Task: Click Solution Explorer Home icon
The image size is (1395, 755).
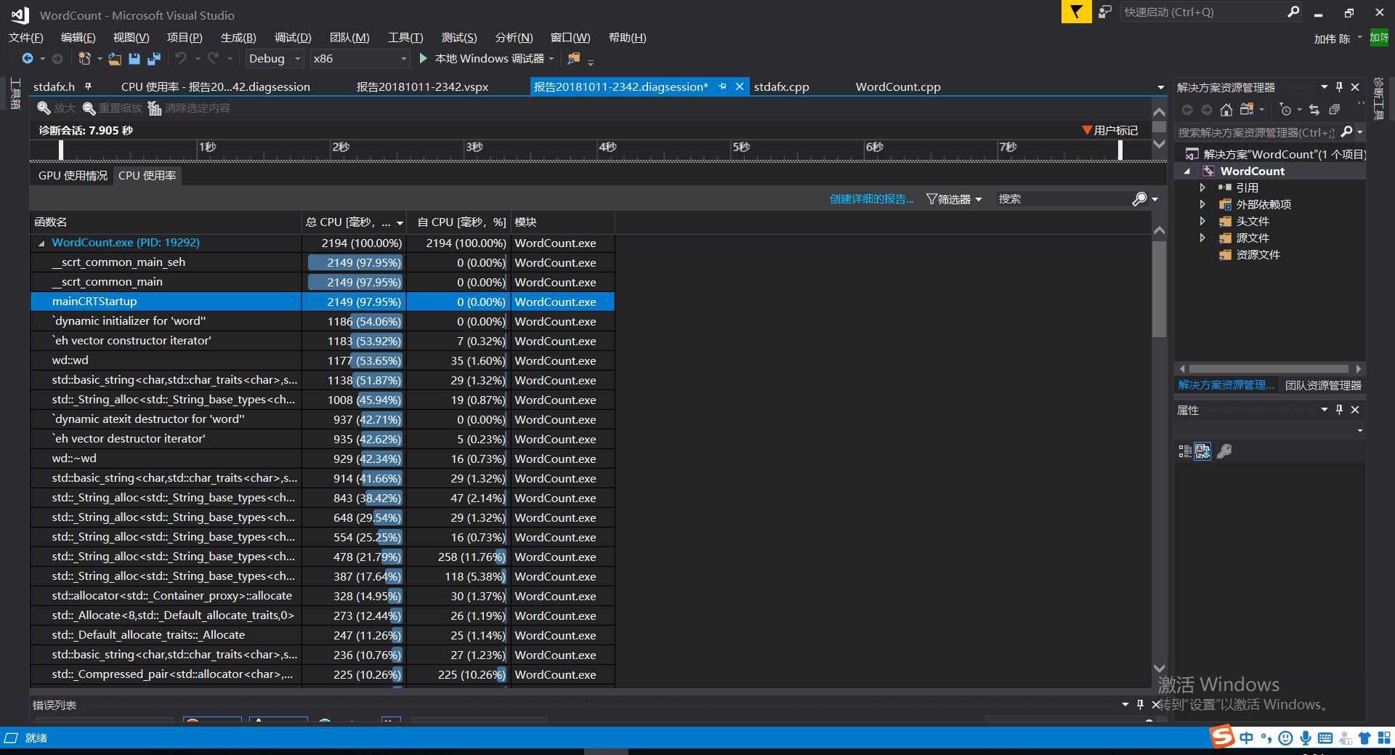Action: tap(1226, 110)
